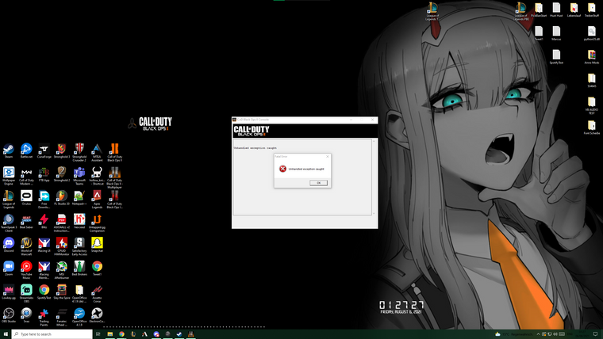The image size is (603, 339).
Task: Launch the Battle.net desktop shortcut
Action: (x=26, y=150)
